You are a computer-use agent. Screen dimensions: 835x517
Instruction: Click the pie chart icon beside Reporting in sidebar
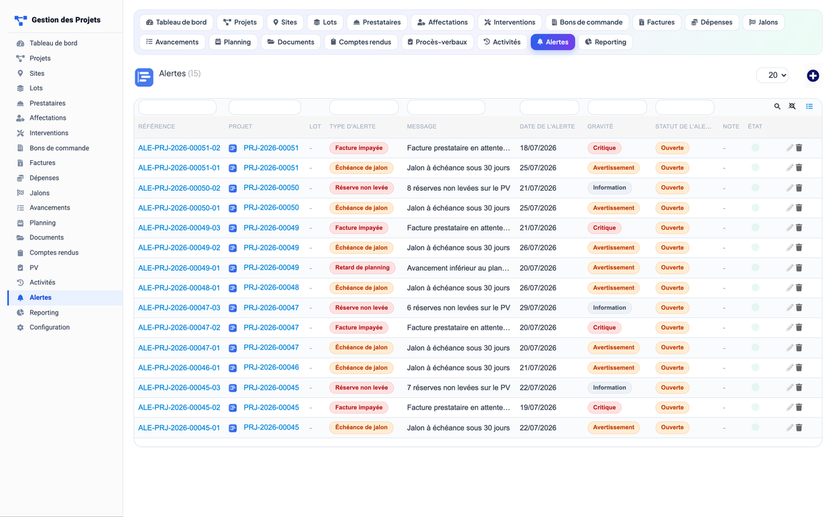click(x=20, y=313)
